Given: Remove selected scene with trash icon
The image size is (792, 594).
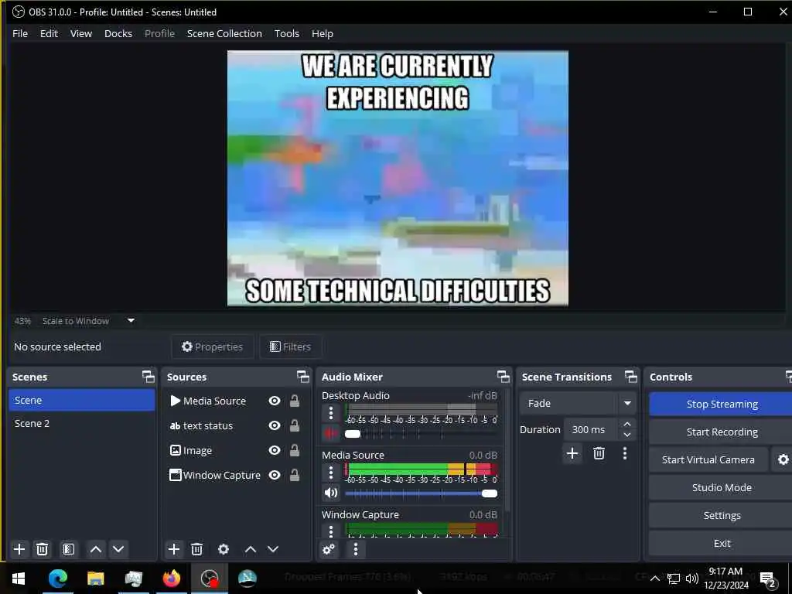Looking at the screenshot, I should point(43,549).
